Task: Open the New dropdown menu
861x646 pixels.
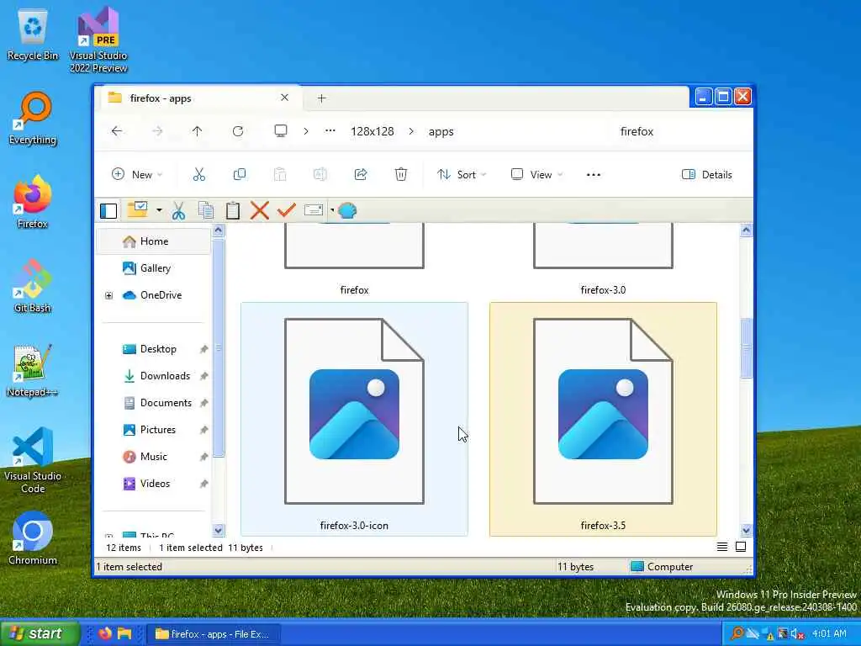Action: coord(137,175)
